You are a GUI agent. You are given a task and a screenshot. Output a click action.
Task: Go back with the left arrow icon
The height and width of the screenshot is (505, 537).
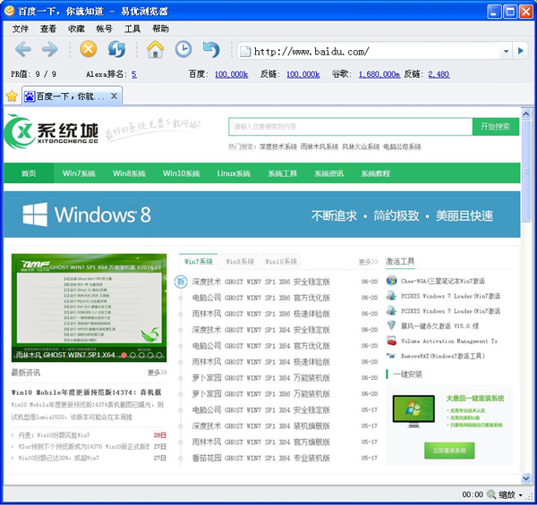pos(23,49)
